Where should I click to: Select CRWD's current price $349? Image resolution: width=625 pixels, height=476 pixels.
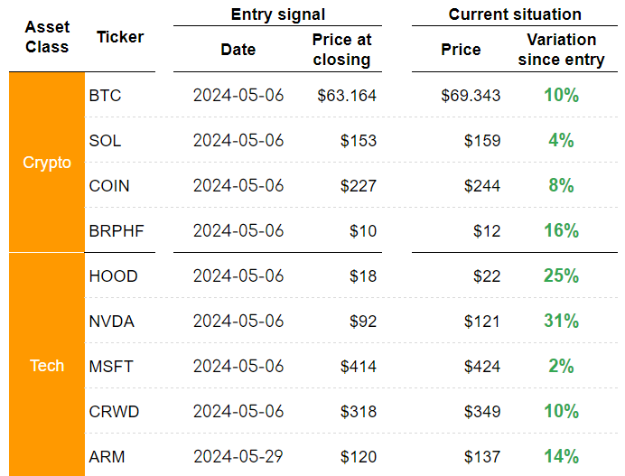pos(482,411)
